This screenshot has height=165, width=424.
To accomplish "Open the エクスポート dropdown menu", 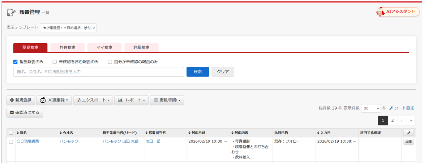I will 93,100.
